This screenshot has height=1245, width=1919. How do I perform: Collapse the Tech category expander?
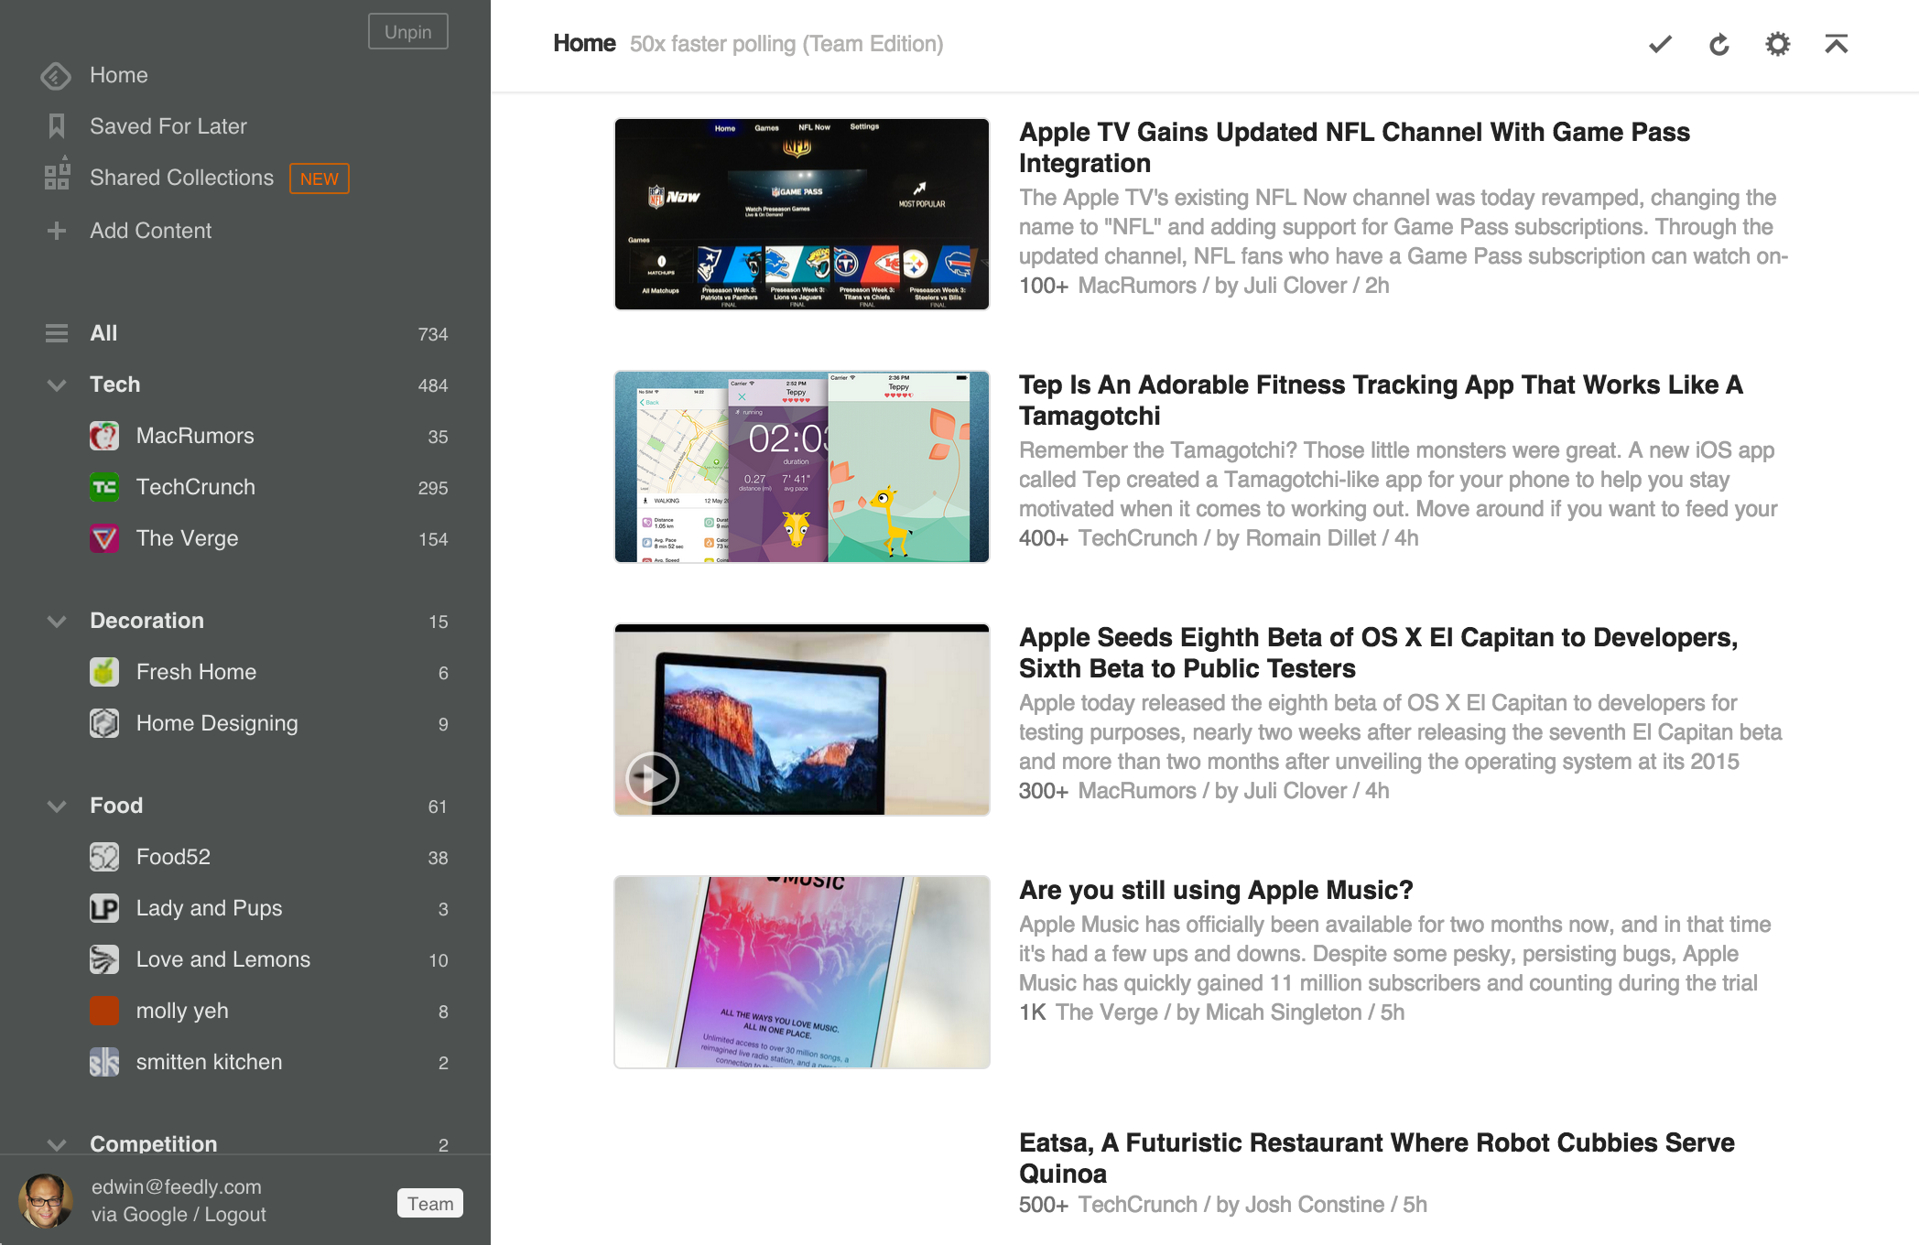coord(56,384)
